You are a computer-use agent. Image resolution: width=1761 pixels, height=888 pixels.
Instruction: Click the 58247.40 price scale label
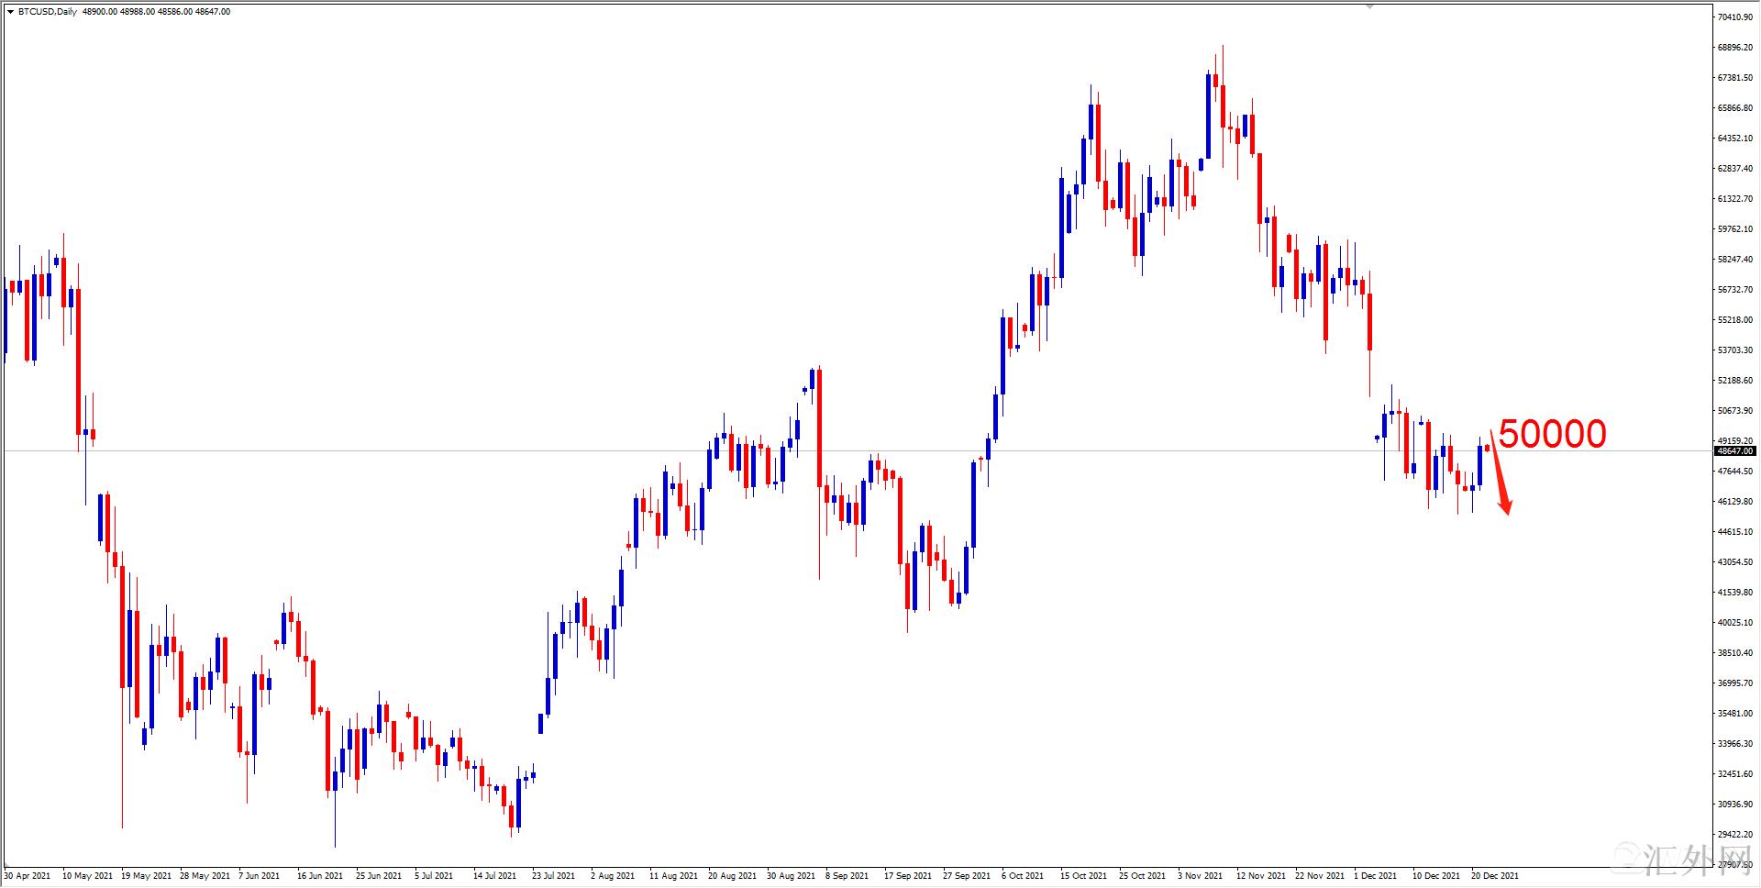click(1734, 260)
